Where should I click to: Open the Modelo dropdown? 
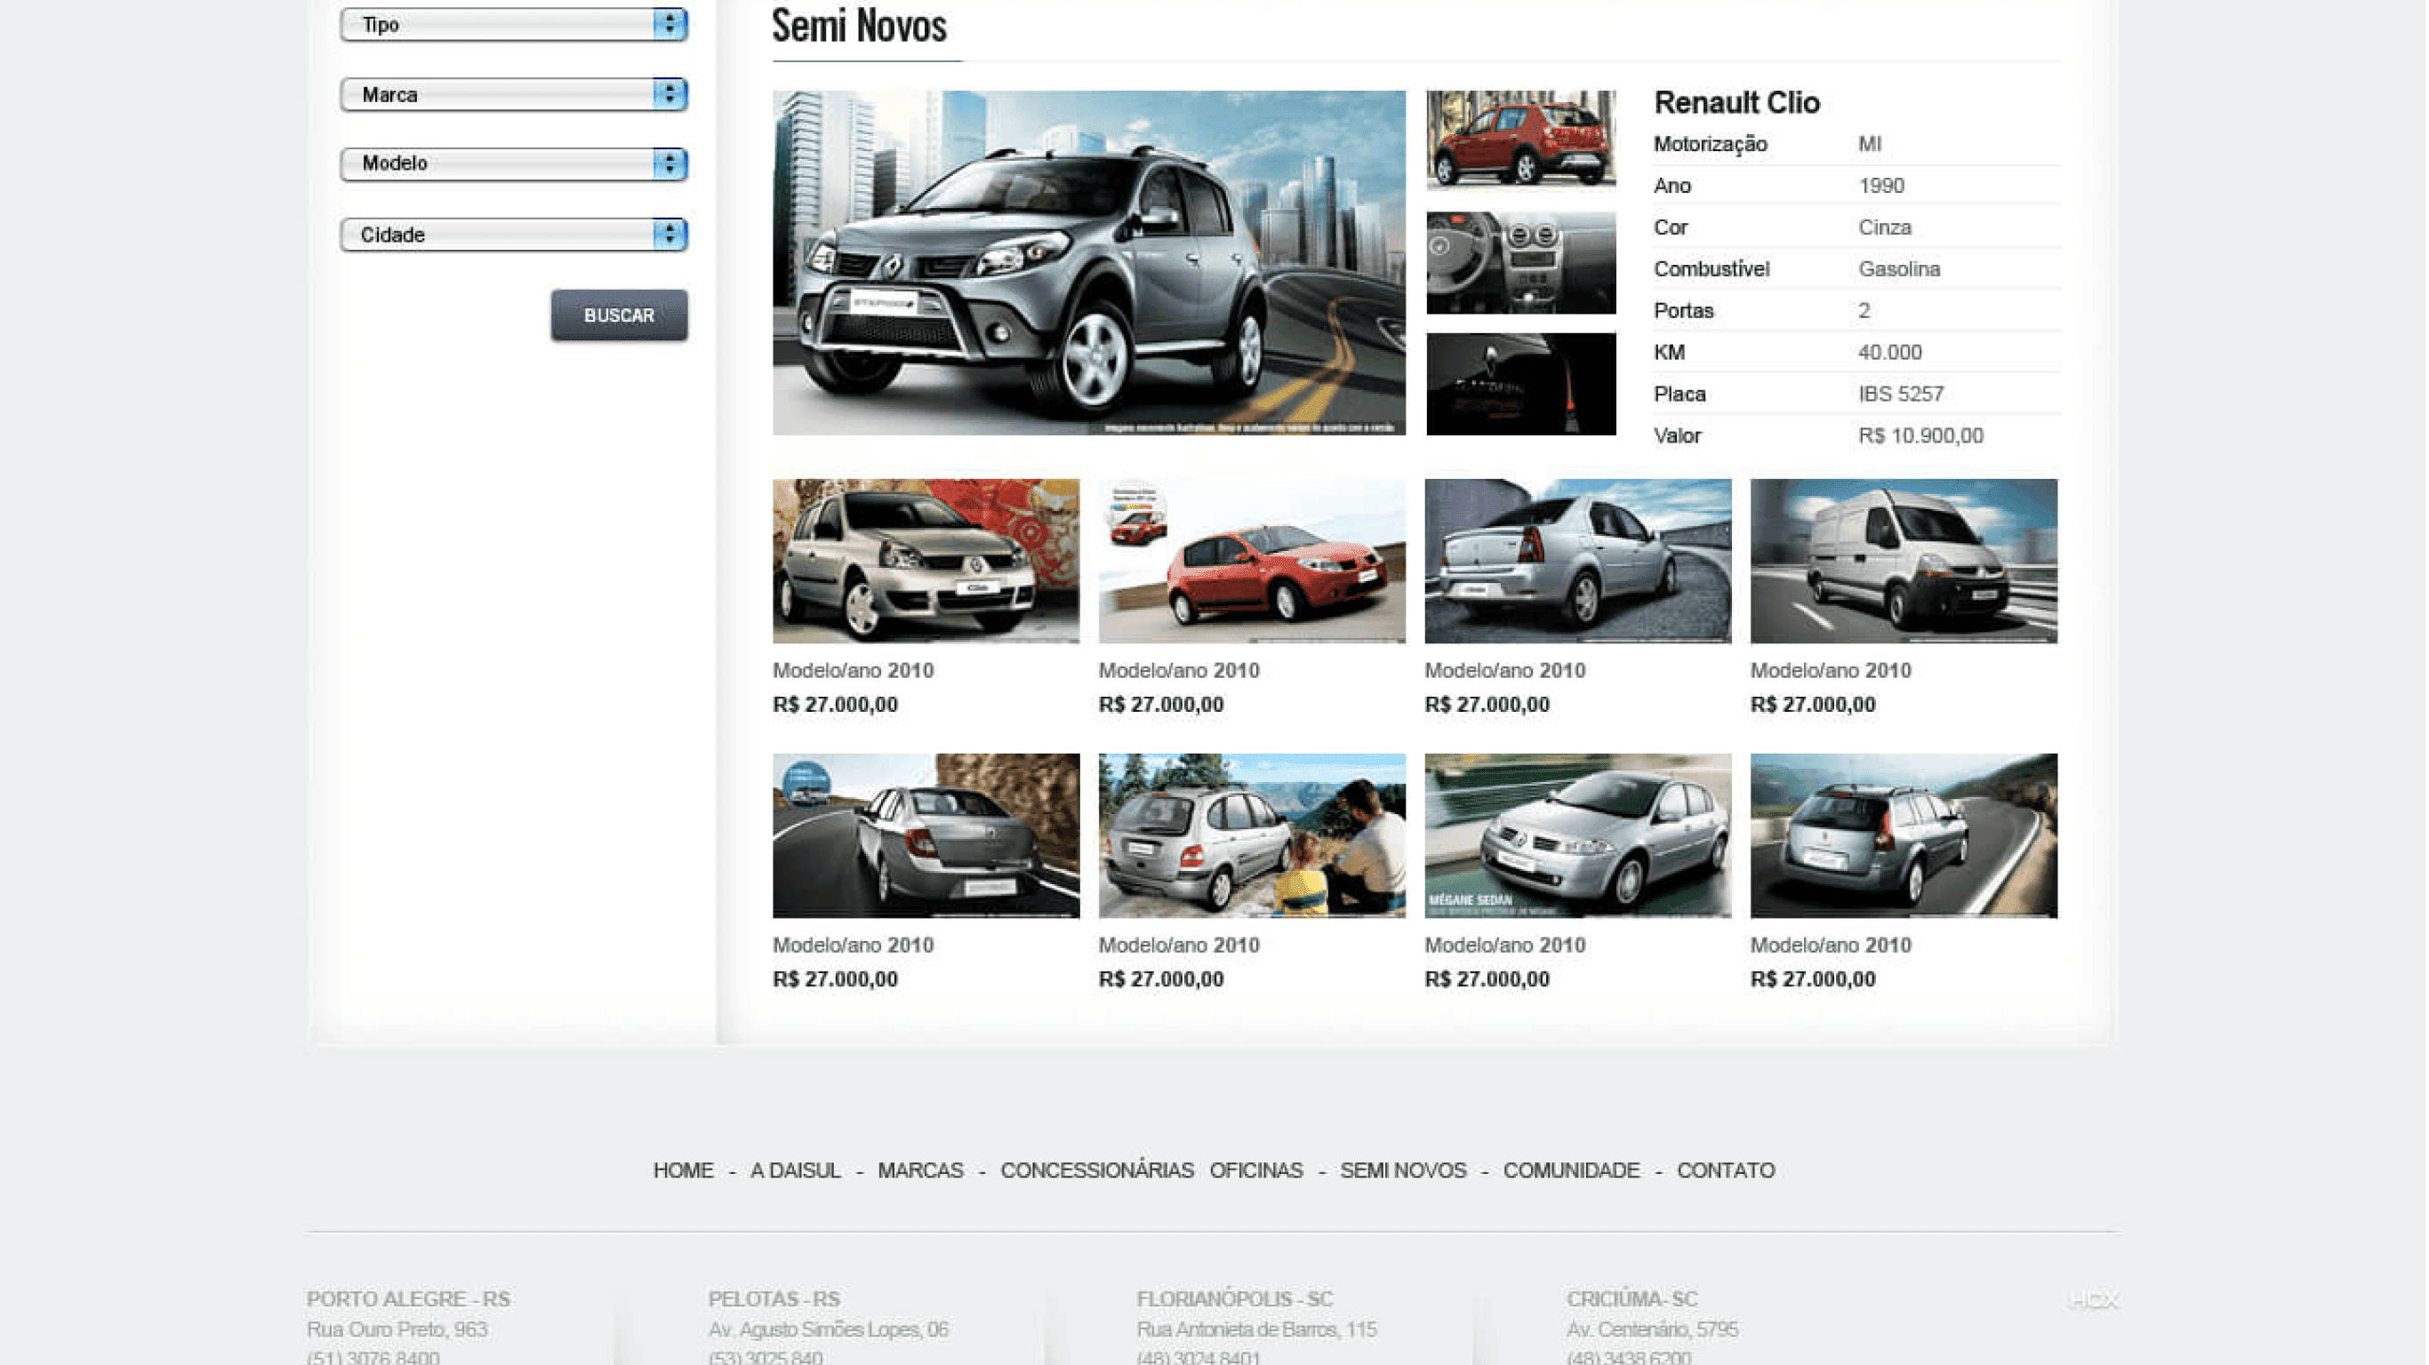click(x=514, y=164)
